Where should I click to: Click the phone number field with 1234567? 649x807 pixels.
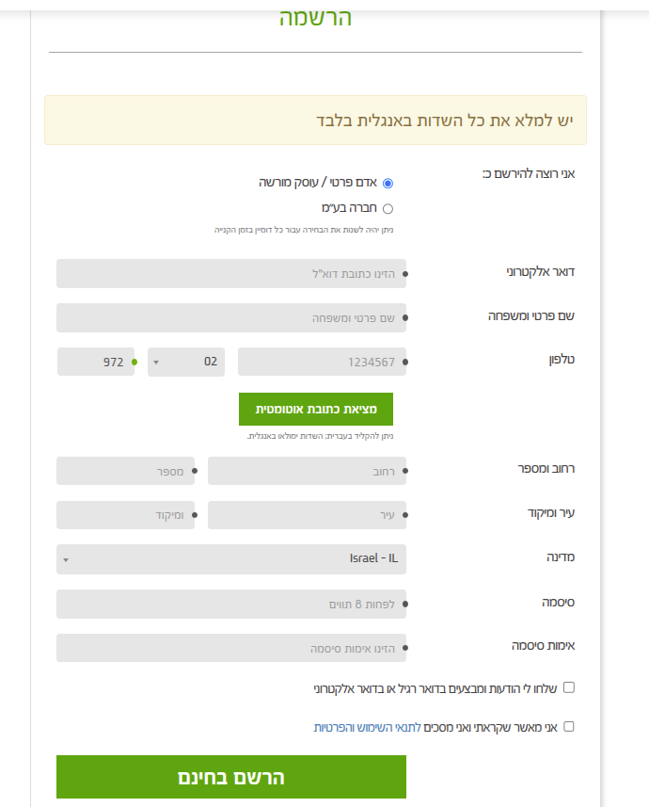pyautogui.click(x=322, y=362)
